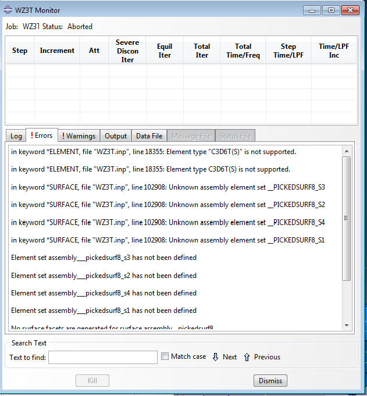The width and height of the screenshot is (367, 396).
Task: Click the greyed-out Kill button
Action: pyautogui.click(x=92, y=381)
